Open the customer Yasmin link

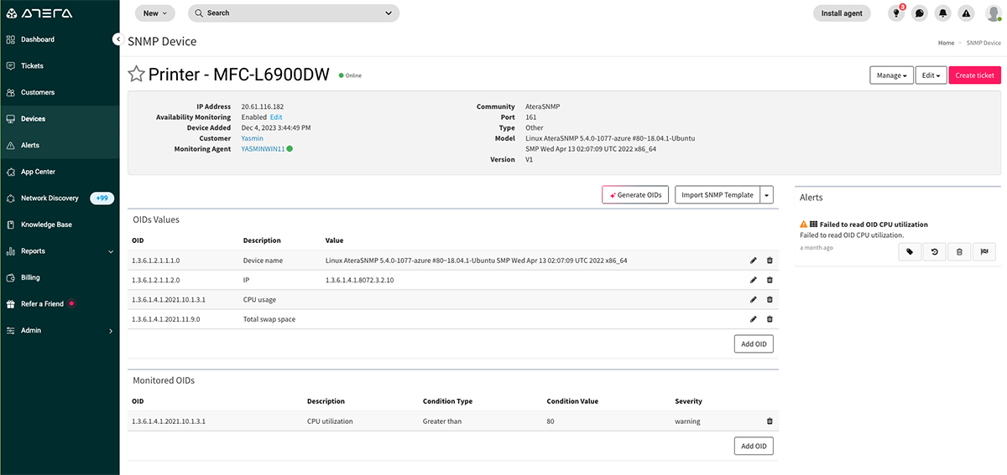(x=253, y=138)
